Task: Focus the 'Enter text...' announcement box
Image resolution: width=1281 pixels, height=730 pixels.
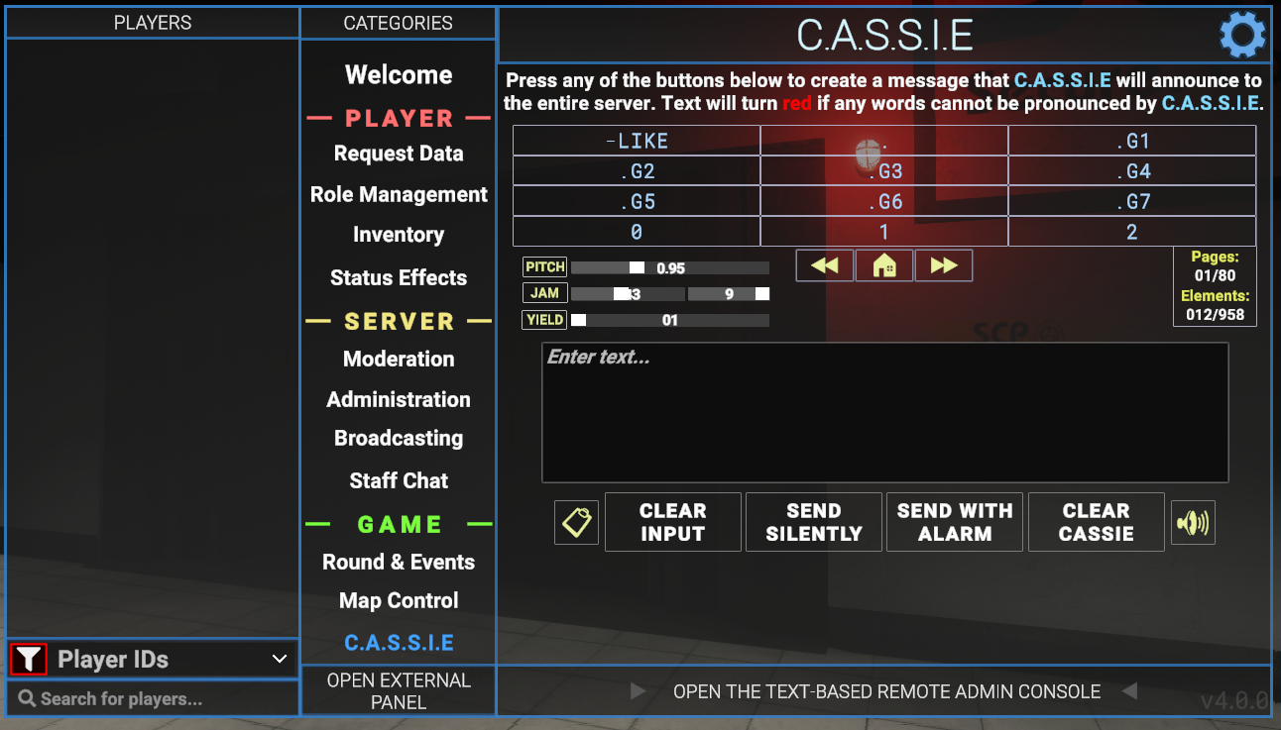Action: tap(885, 412)
